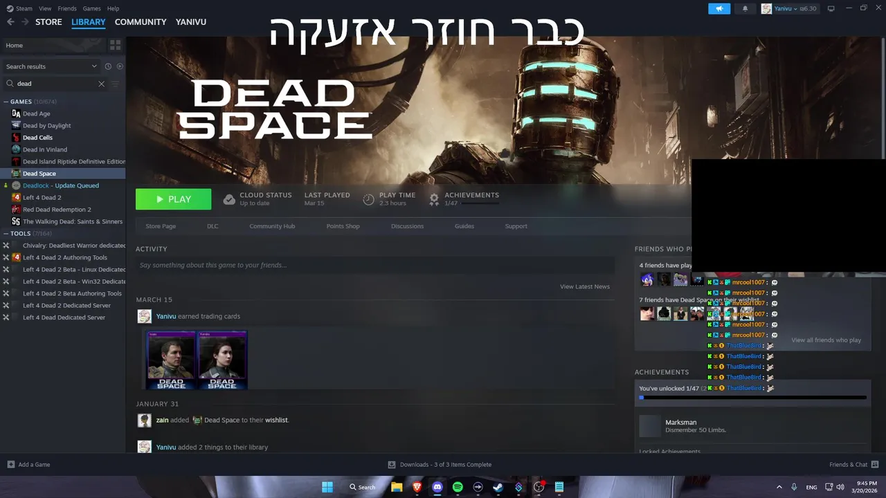
Task: Open the Marksman achievement
Action: pyautogui.click(x=752, y=426)
